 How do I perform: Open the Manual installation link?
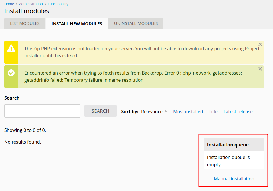[234, 179]
